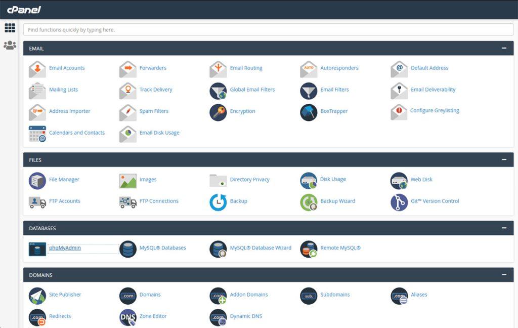Click the Forwarders arrow envelope icon
This screenshot has width=518, height=328.
coord(128,69)
